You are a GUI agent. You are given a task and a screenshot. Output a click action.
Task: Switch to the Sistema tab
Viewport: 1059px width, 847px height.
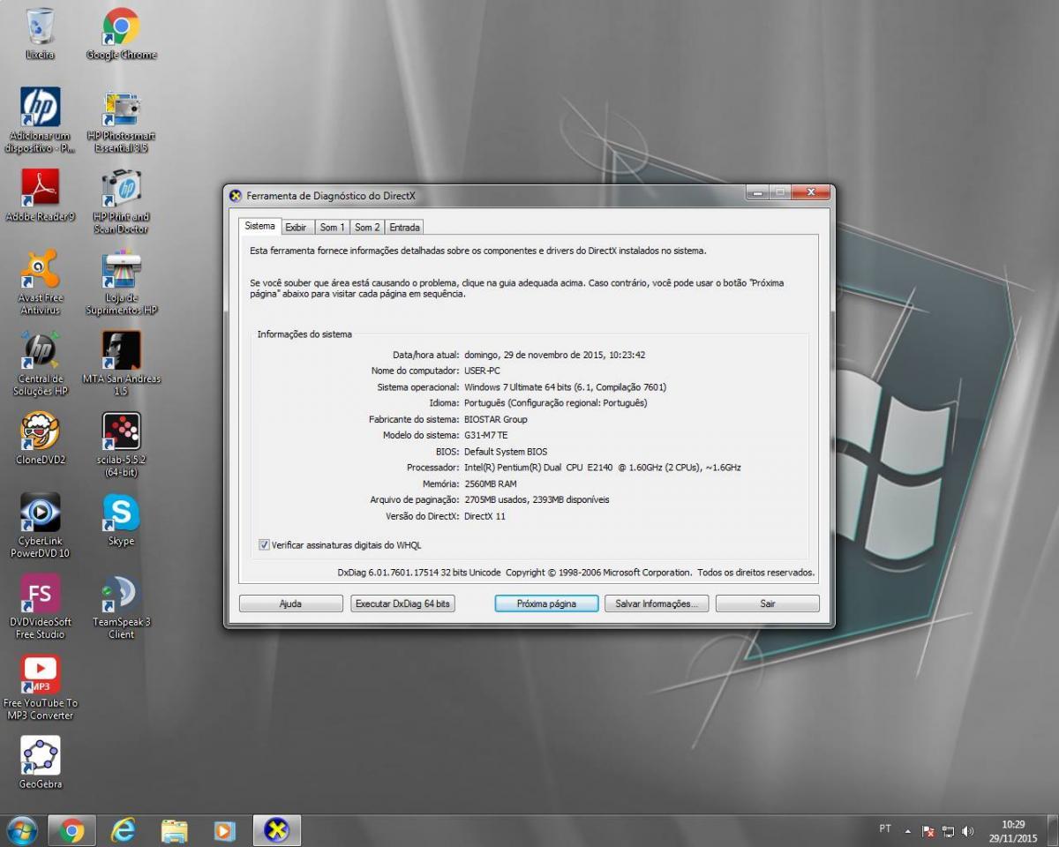[x=259, y=226]
